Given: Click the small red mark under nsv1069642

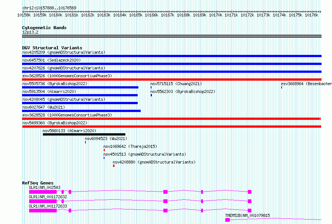Looking at the screenshot, I should pyautogui.click(x=104, y=150).
